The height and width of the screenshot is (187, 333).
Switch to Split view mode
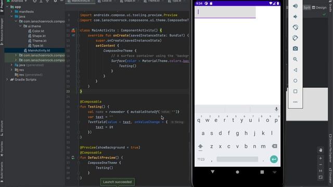point(306,7)
